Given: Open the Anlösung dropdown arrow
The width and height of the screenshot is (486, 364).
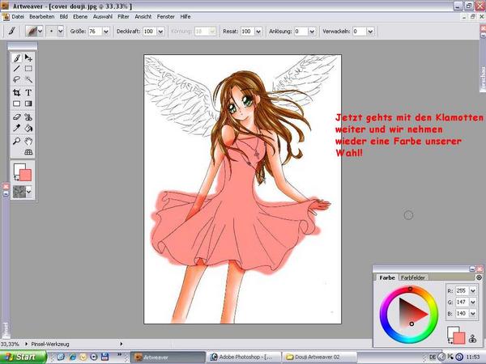Looking at the screenshot, I should (312, 32).
